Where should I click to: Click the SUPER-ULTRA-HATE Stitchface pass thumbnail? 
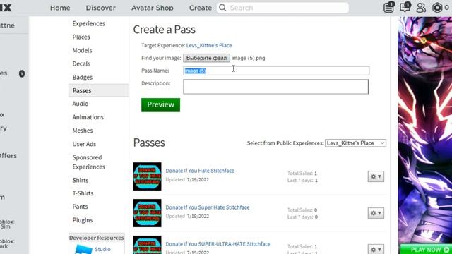(x=148, y=245)
